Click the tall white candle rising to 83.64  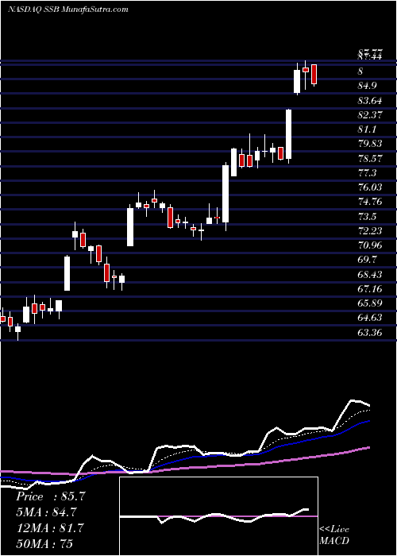289,136
